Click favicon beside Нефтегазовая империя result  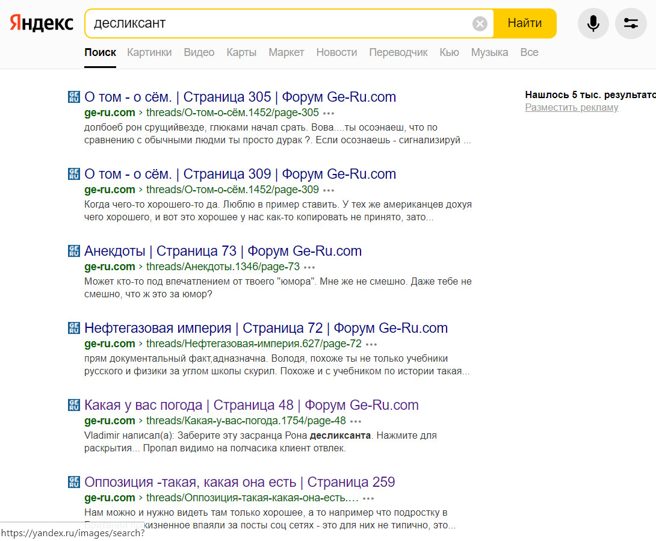click(x=74, y=328)
